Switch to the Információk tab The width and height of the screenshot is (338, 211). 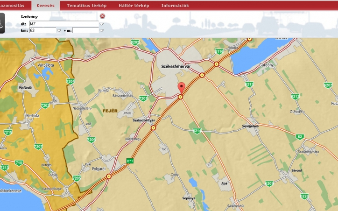pyautogui.click(x=175, y=6)
